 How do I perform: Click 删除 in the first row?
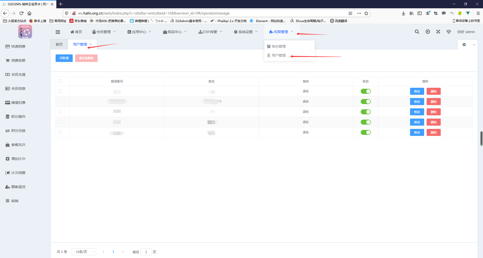[434, 91]
